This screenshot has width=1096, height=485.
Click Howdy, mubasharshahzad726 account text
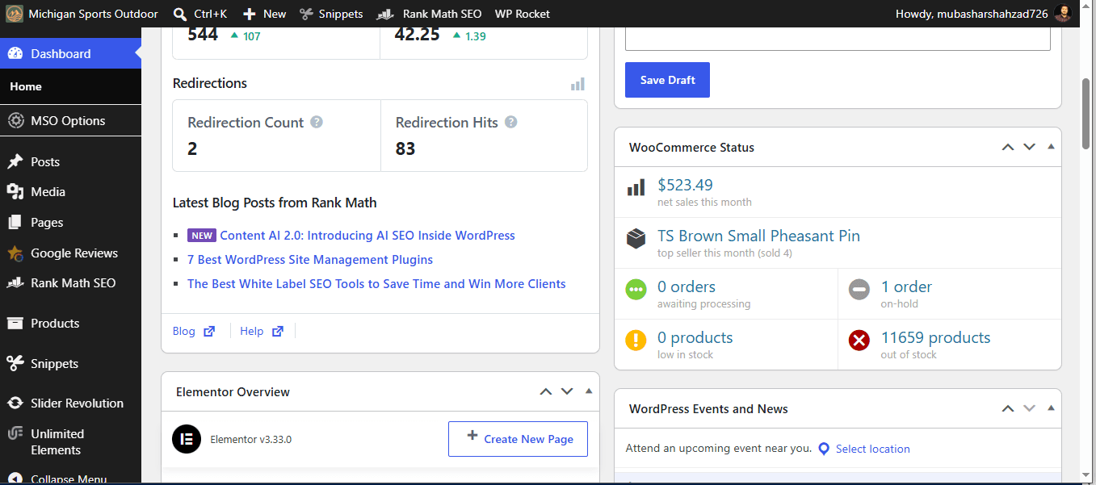(972, 14)
